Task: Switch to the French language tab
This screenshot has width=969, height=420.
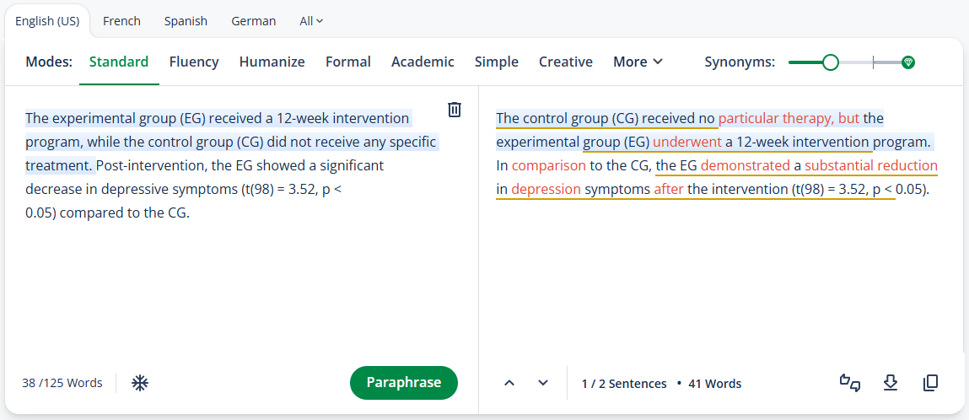Action: pos(121,21)
